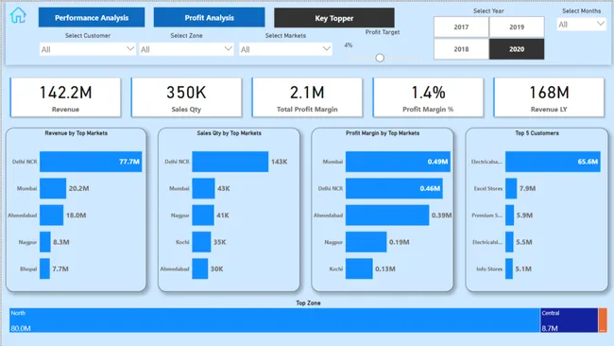Select Ahmedabad 30K sales qty bar
This screenshot has width=614, height=346.
[x=200, y=268]
